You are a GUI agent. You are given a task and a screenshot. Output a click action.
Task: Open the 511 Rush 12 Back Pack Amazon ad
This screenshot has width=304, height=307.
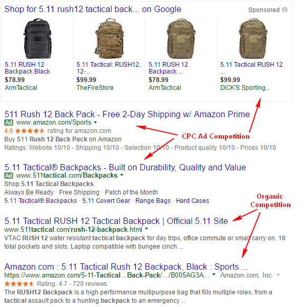coord(127,114)
